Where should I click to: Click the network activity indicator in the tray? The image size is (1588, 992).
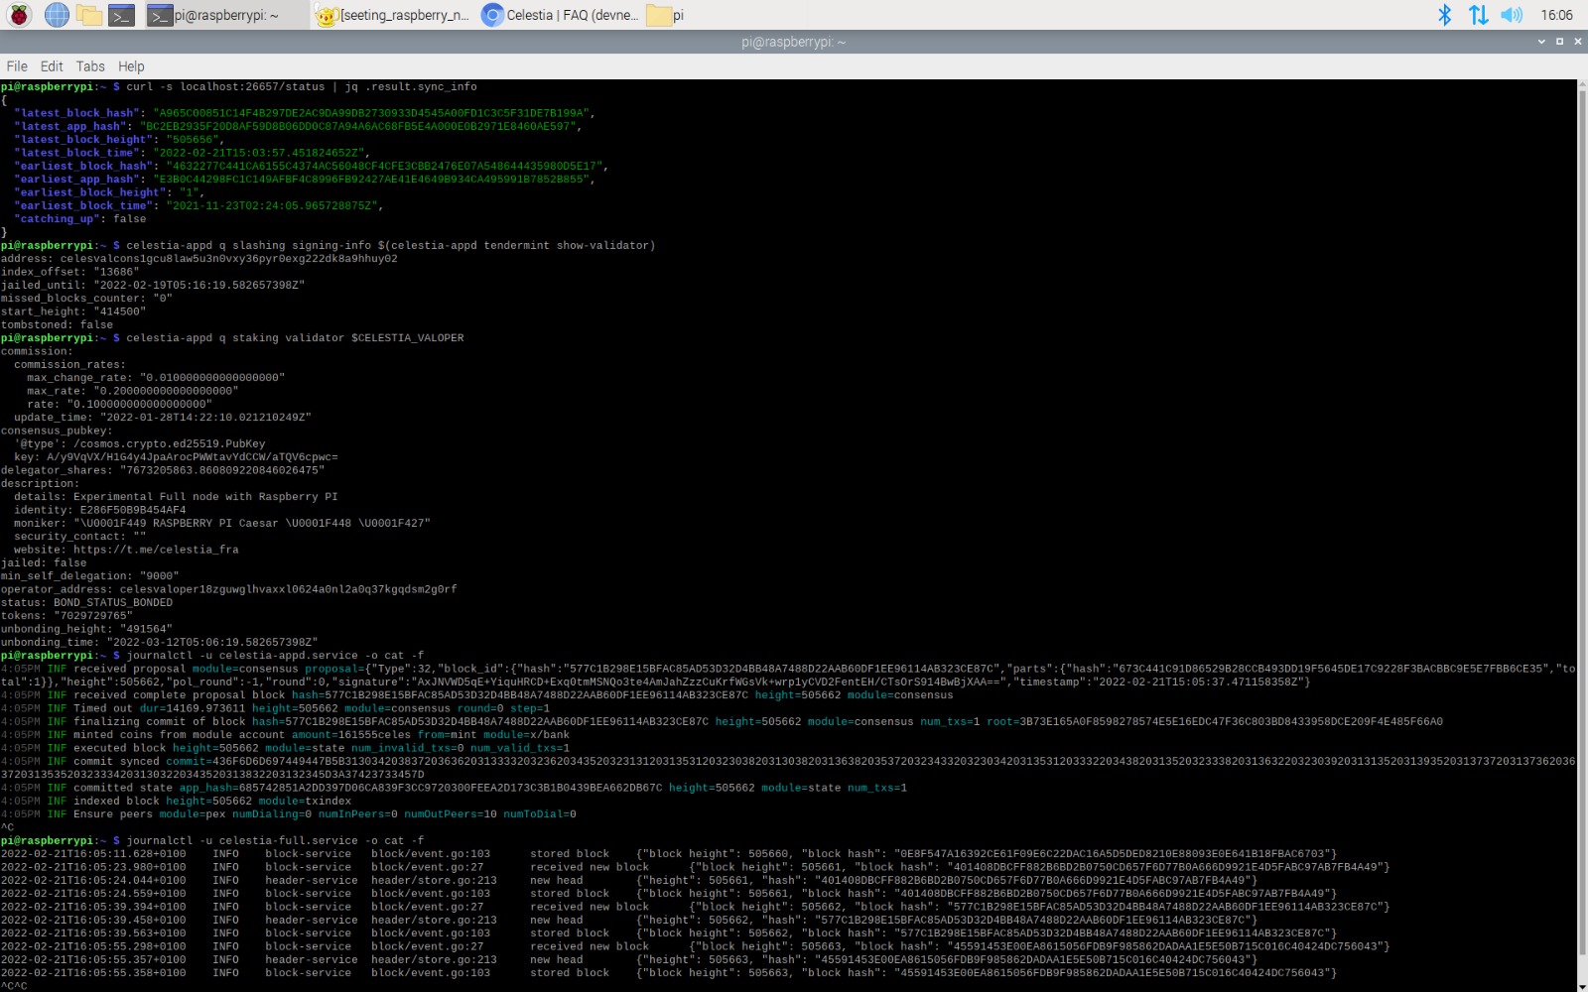pos(1479,15)
